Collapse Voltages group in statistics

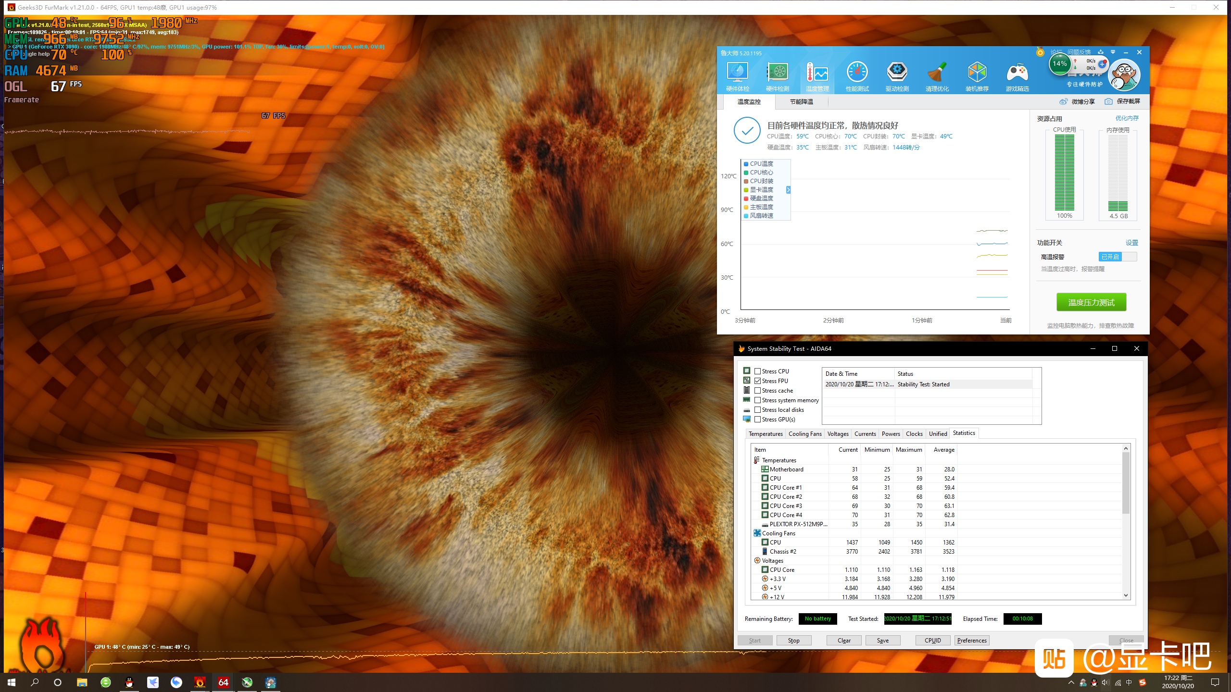(757, 560)
